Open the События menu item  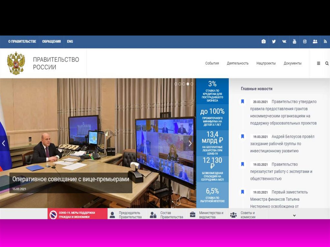(212, 63)
